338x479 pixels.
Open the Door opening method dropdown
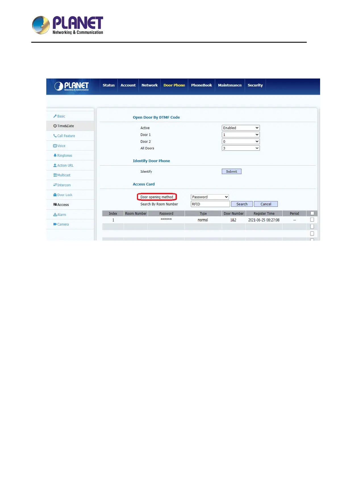210,197
